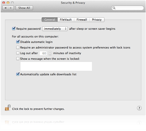The width and height of the screenshot is (146, 131).
Task: Go forward with the right arrow button
Action: (11, 8)
